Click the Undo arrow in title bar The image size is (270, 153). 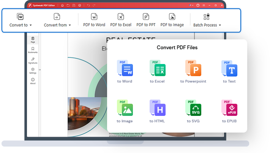coord(88,5)
